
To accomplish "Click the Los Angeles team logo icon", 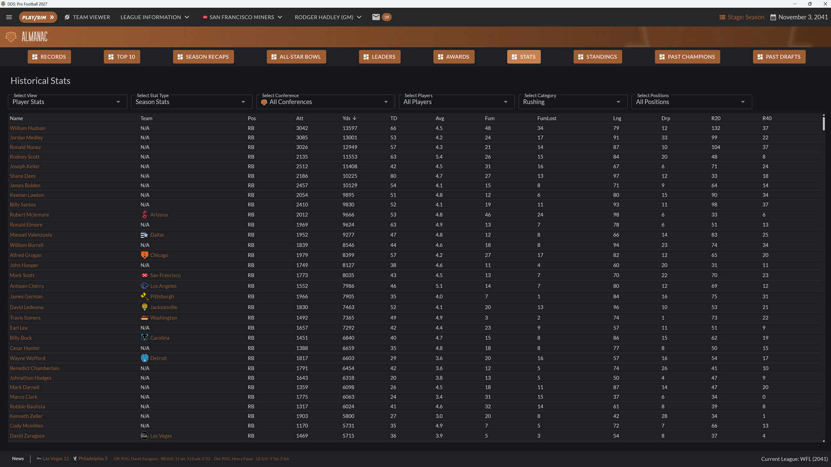I will tap(145, 286).
